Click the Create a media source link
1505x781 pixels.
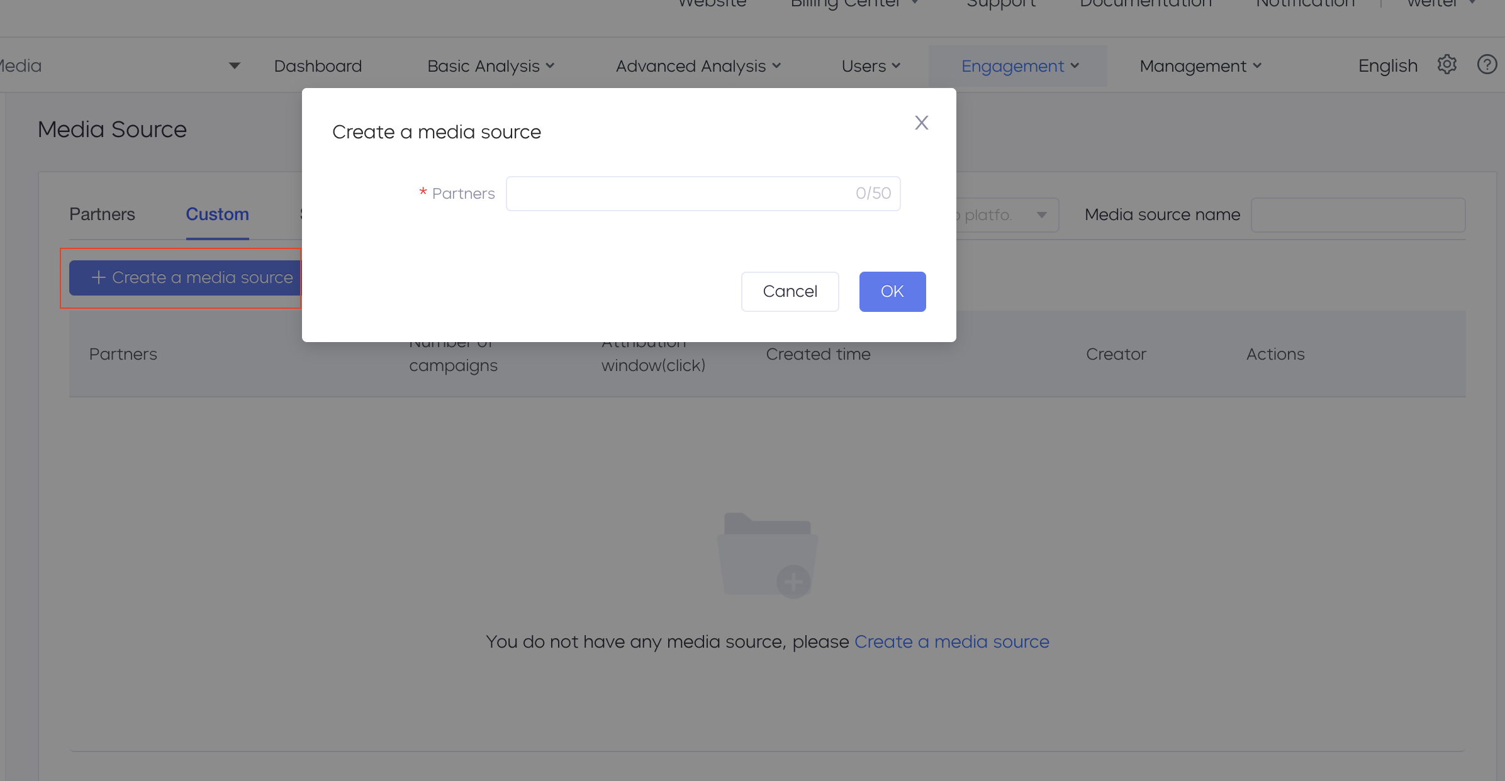point(951,642)
